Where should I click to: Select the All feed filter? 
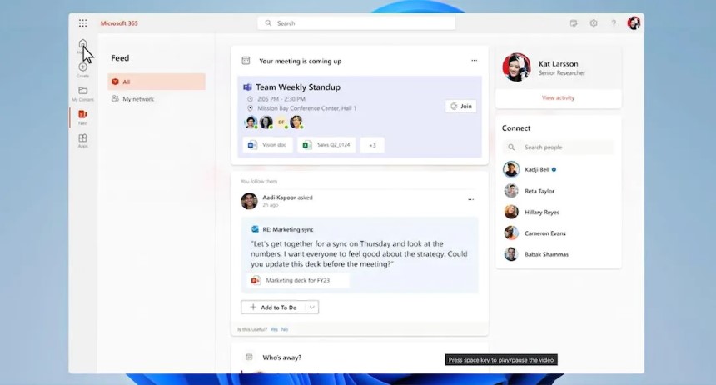157,82
